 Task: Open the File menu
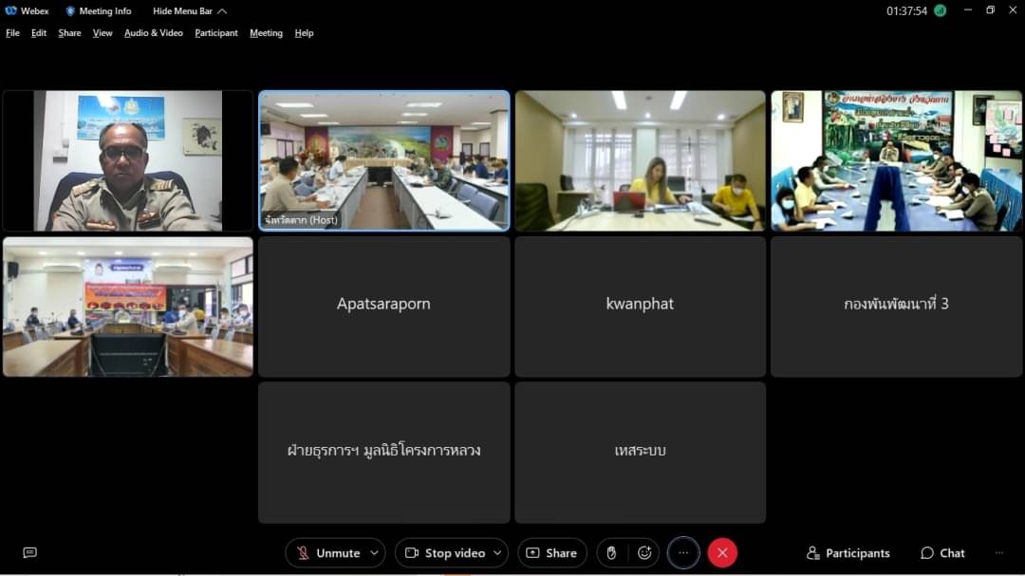point(12,32)
